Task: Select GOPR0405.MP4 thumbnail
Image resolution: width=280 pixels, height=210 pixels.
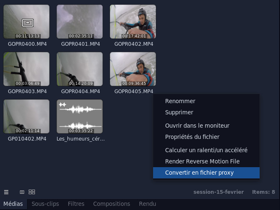Action: [133, 69]
